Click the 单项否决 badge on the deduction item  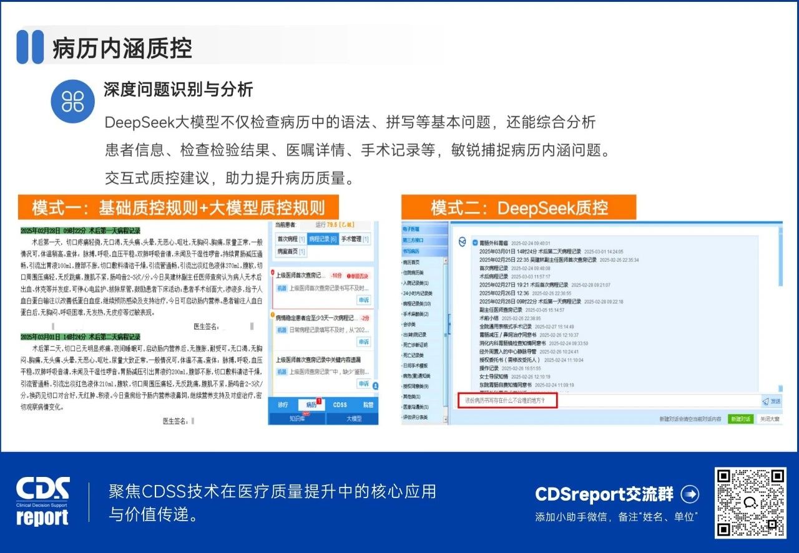(358, 276)
